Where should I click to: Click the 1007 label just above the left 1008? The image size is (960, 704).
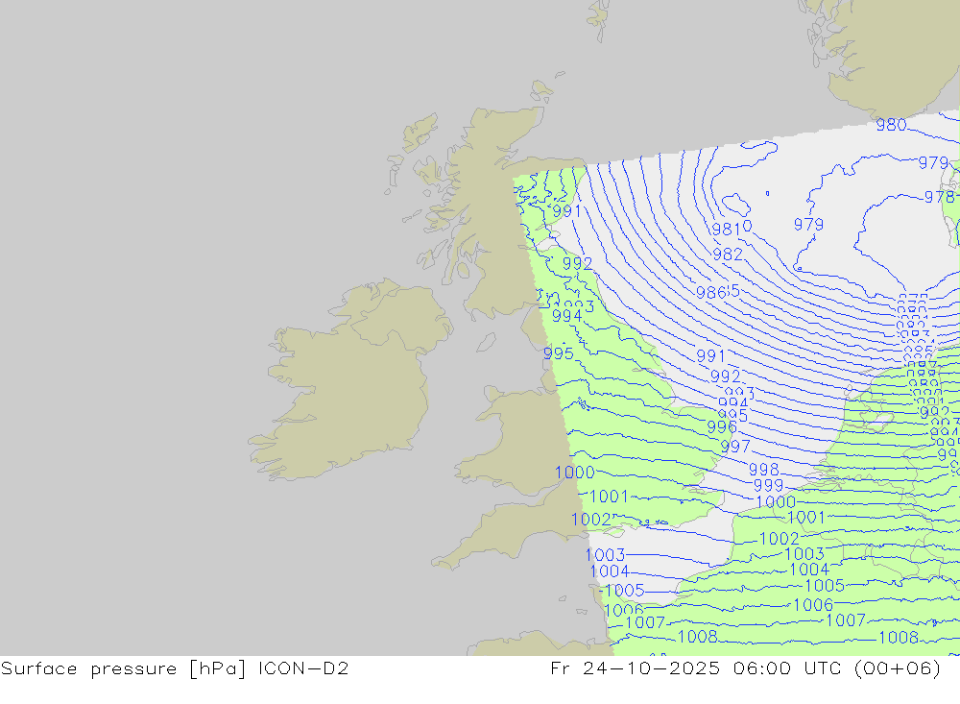[645, 622]
